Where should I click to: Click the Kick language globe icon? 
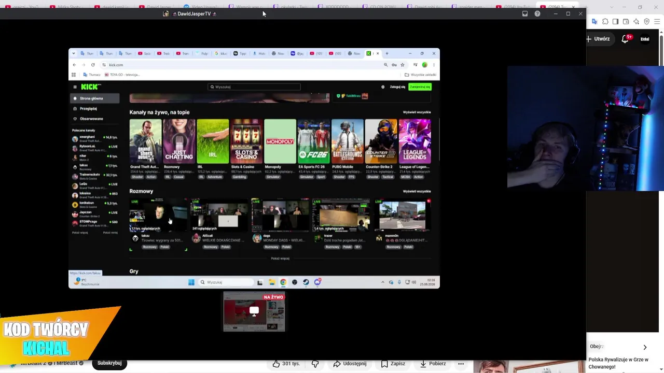click(383, 87)
